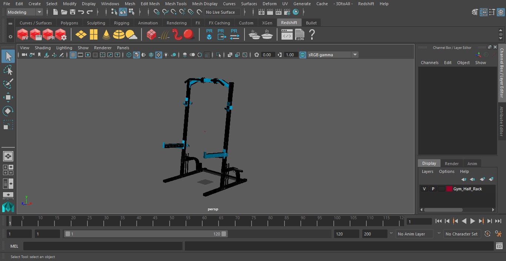This screenshot has height=261, width=506.
Task: Toggle snap to grid magnet icon
Action: 157,12
